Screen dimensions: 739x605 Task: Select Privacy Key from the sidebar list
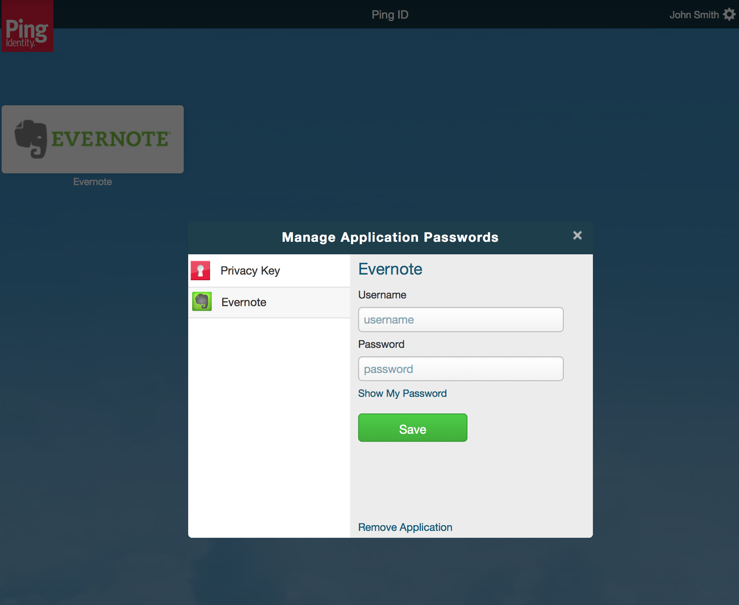[251, 270]
